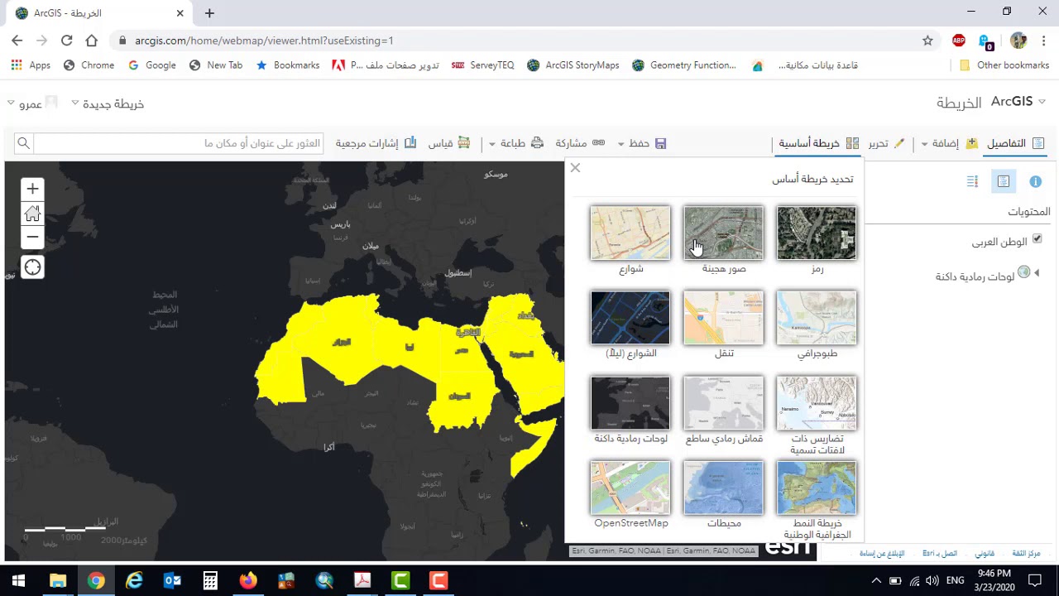The height and width of the screenshot is (596, 1059).
Task: Click the search magnifier icon
Action: (x=23, y=143)
